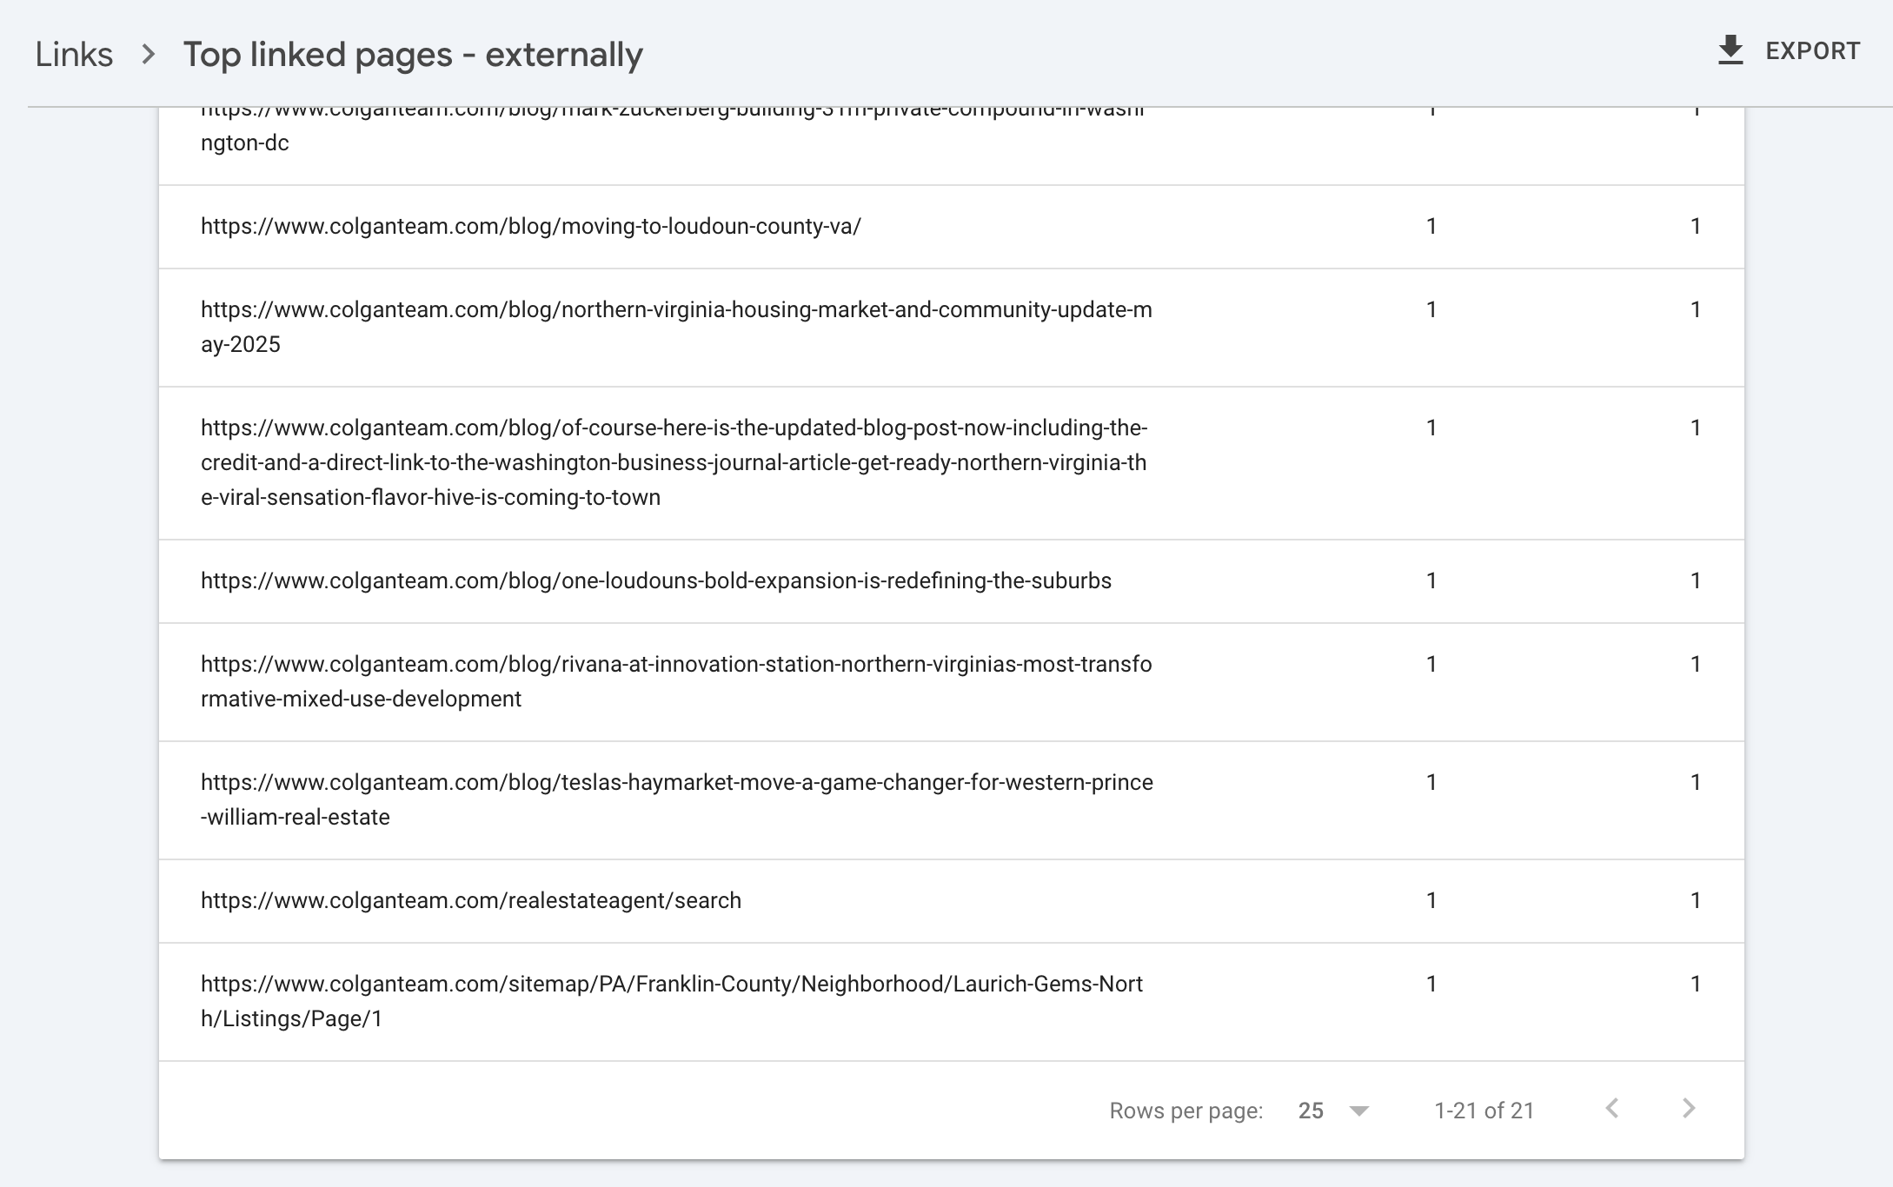The width and height of the screenshot is (1893, 1187).
Task: Open the mark-zuckerberg washington-dc row
Action: [x=245, y=143]
